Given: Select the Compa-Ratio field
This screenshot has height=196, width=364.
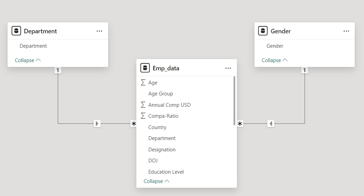Looking at the screenshot, I should pyautogui.click(x=163, y=116).
